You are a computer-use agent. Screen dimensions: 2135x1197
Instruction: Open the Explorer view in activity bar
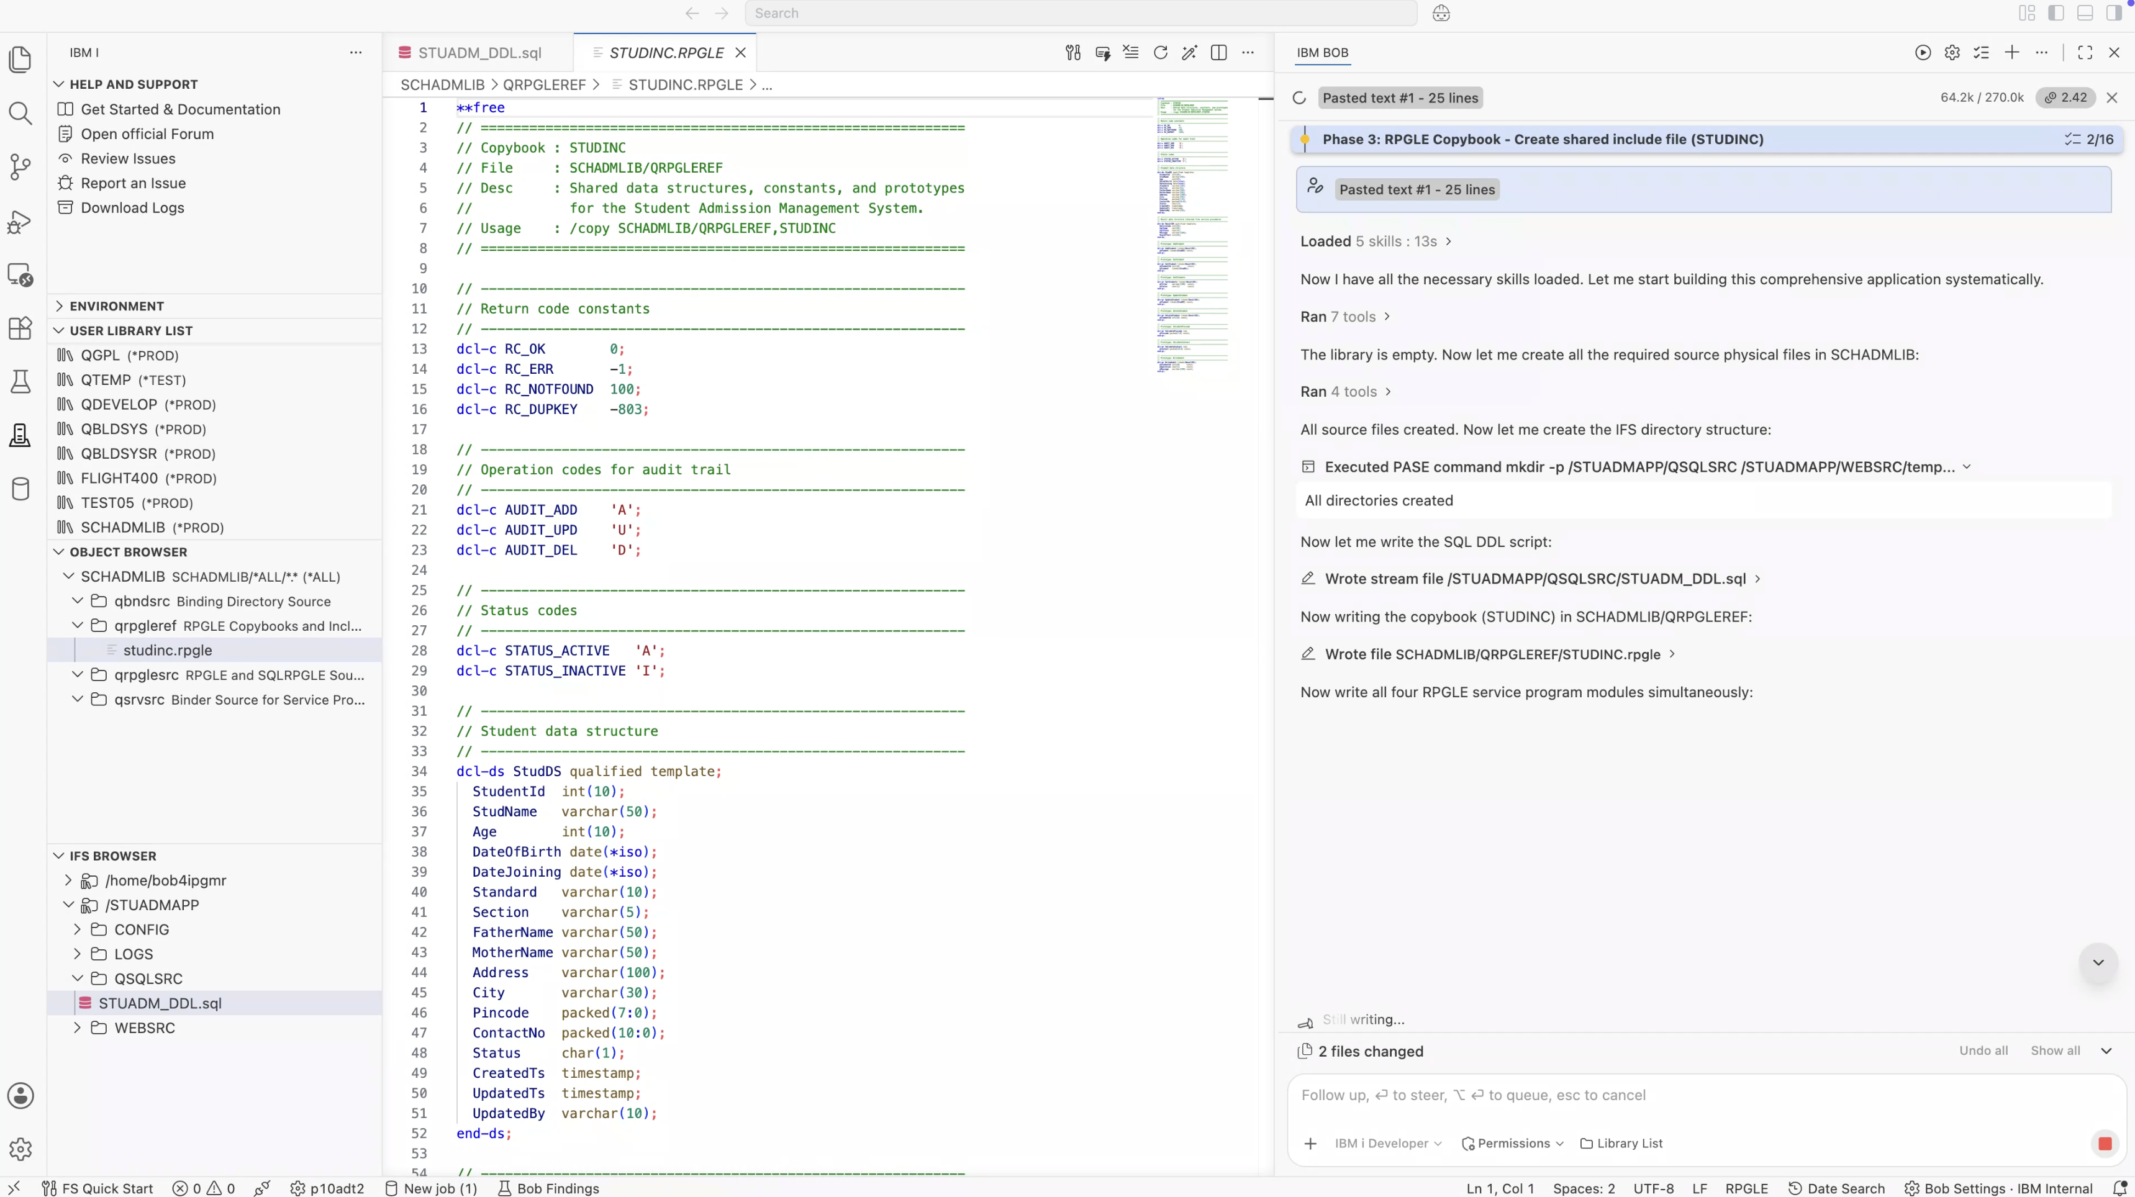(x=20, y=60)
